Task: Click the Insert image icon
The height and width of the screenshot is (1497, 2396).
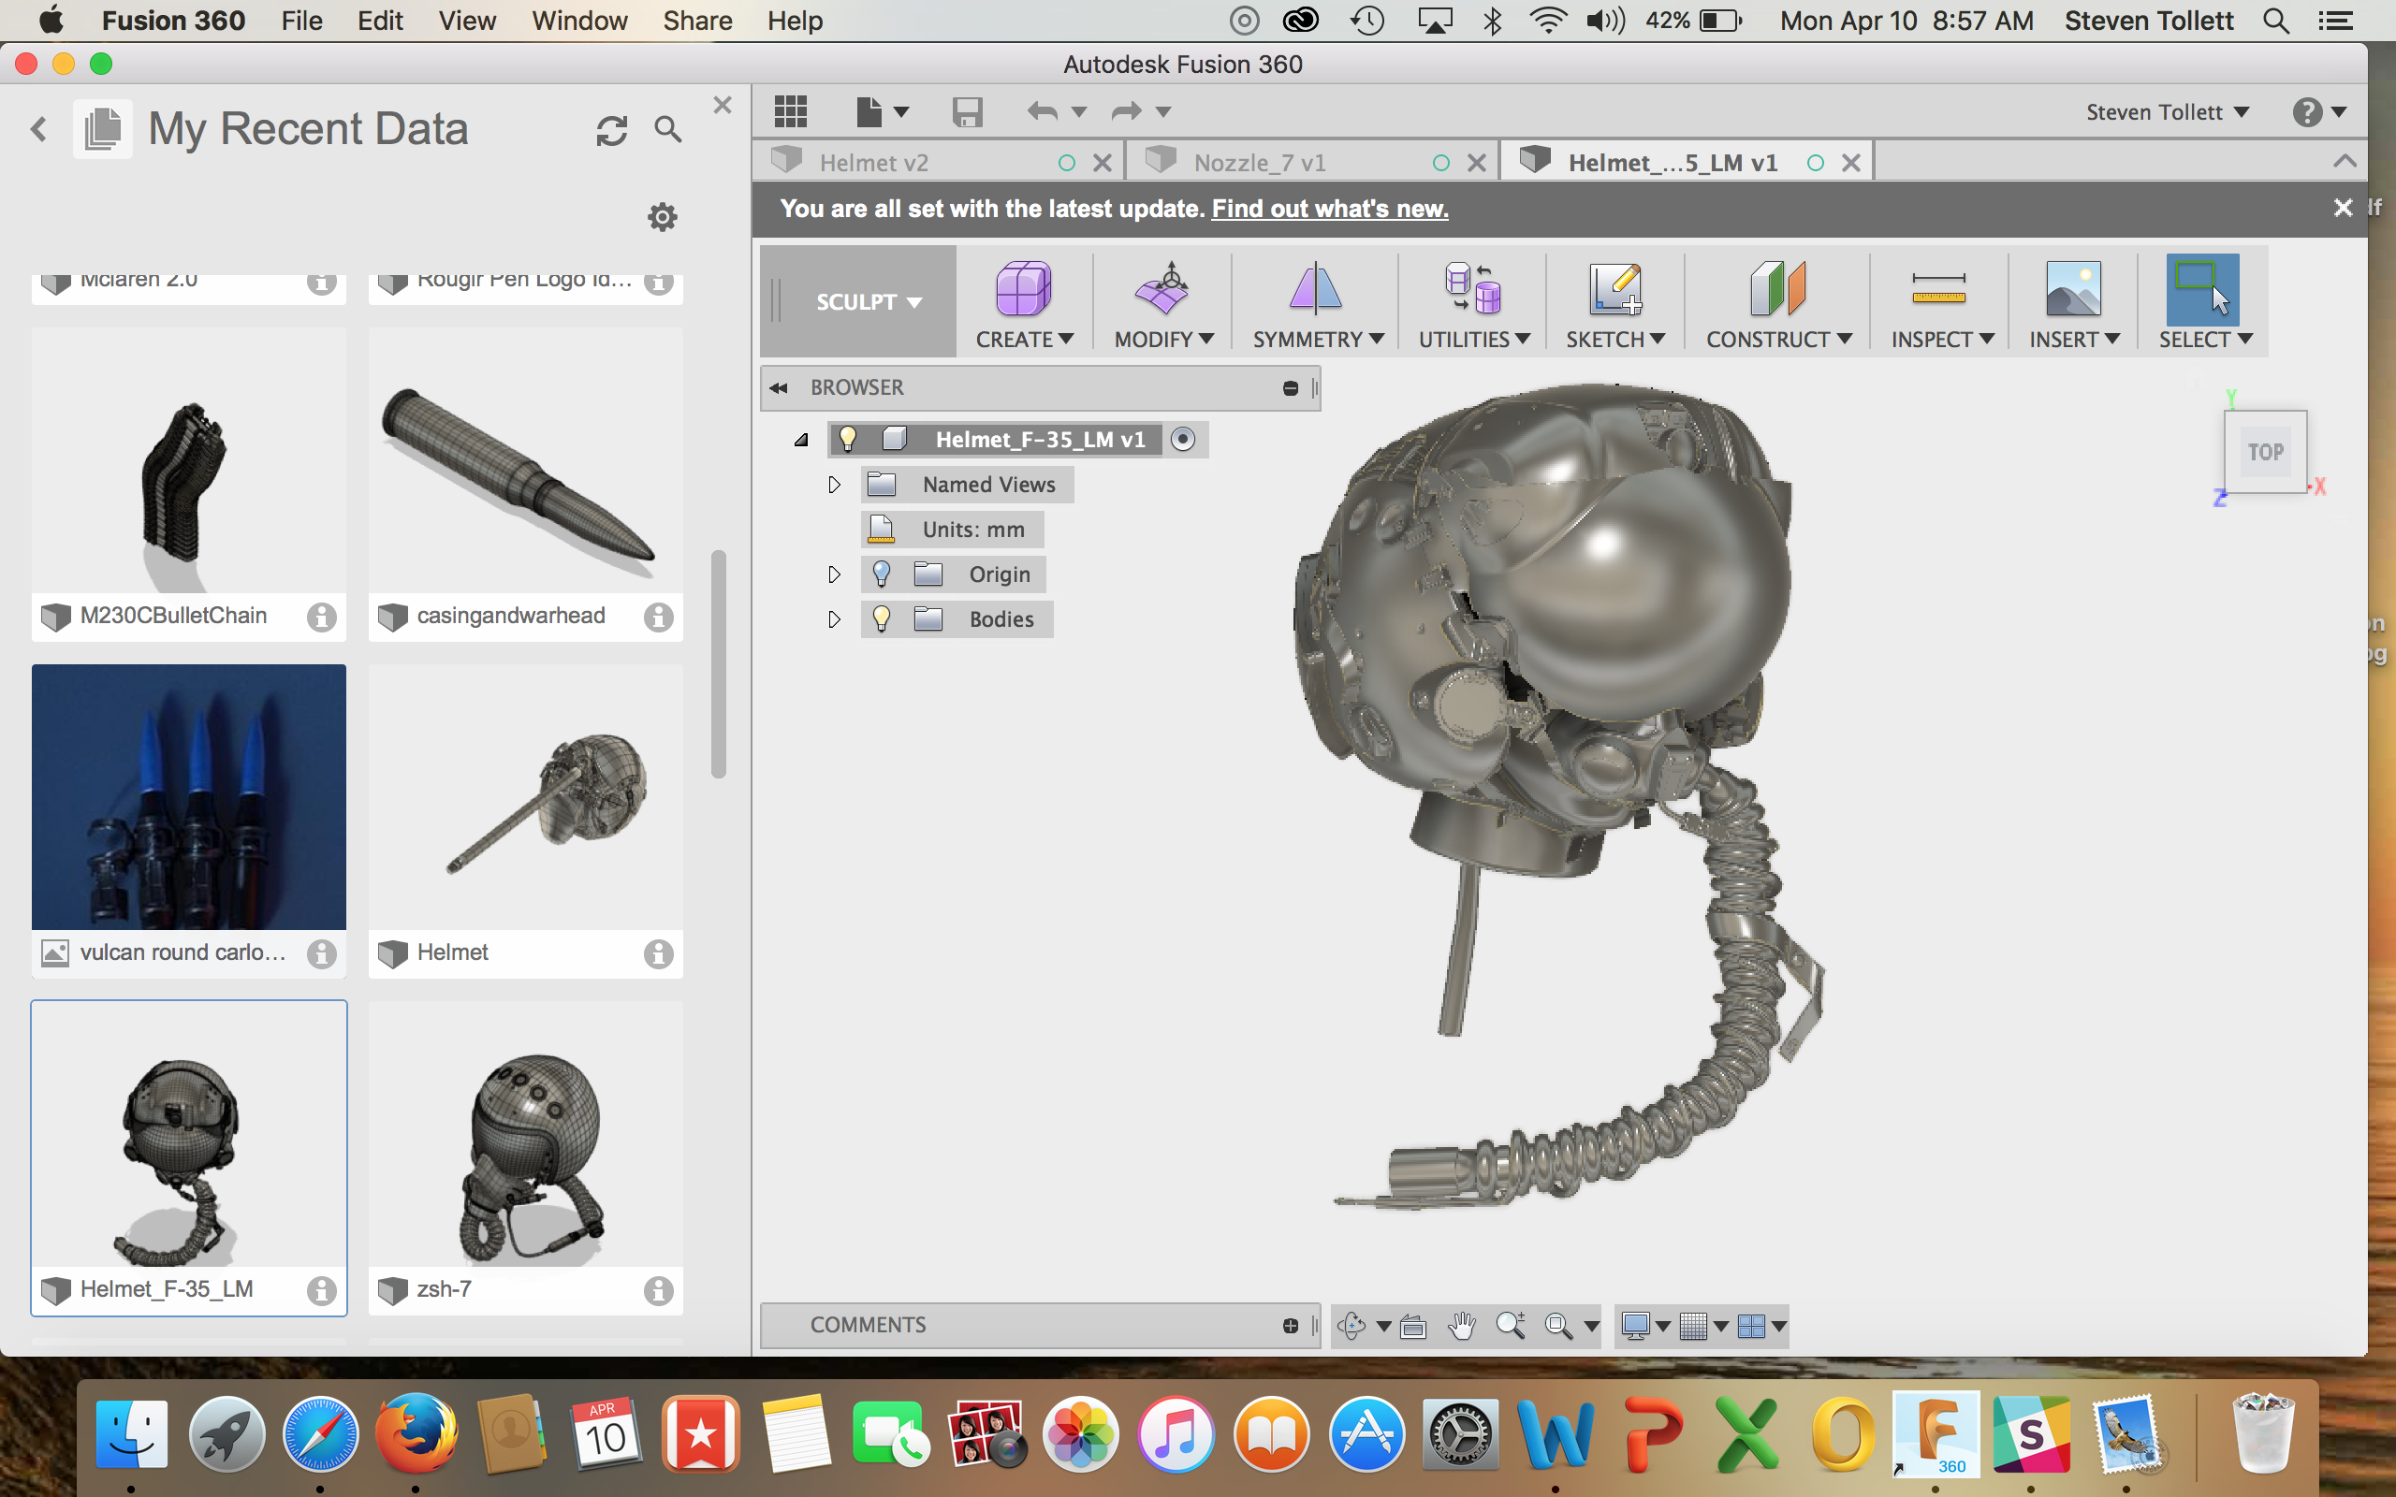Action: tap(2073, 289)
